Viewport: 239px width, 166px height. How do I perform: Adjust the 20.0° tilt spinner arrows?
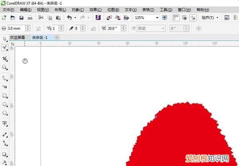point(123,28)
